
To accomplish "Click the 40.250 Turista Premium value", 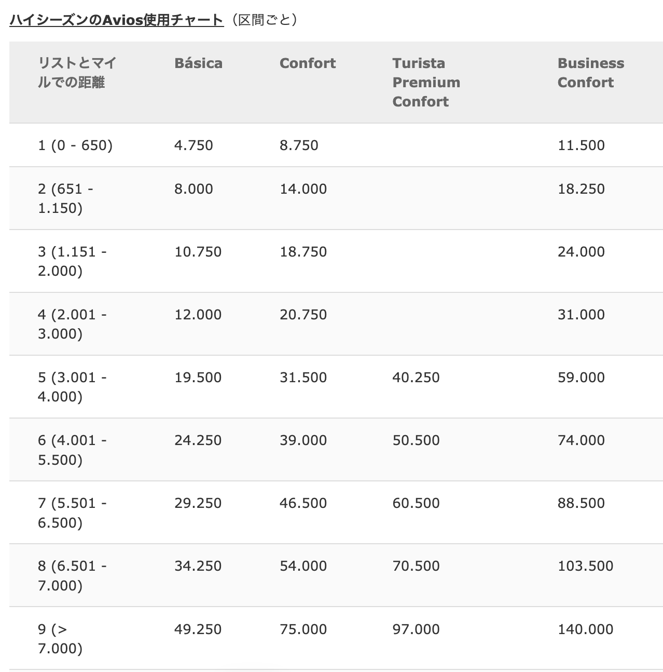I will pos(416,378).
